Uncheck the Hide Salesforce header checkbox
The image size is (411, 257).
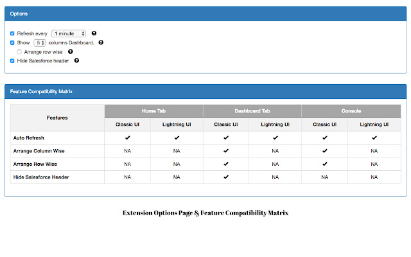pos(12,61)
